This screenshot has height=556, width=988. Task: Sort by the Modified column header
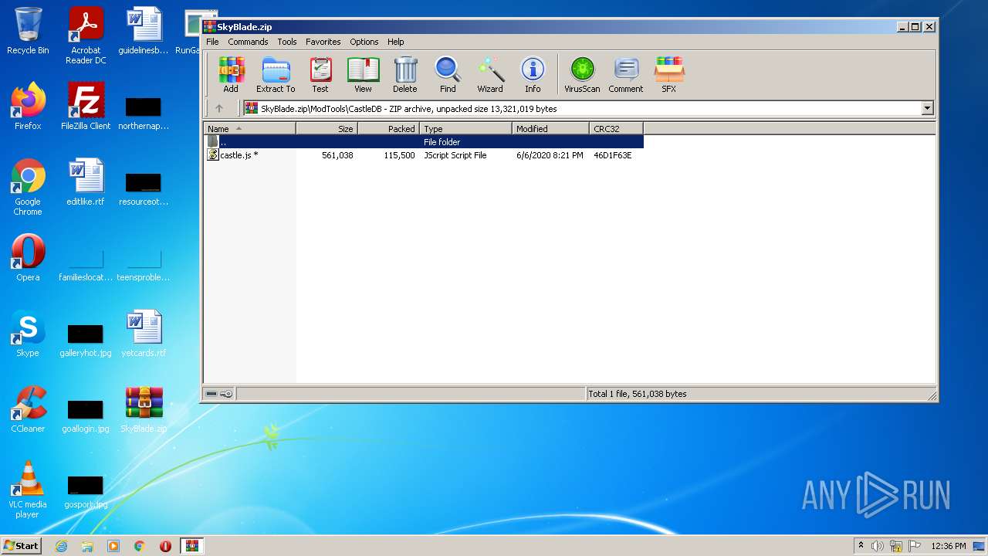click(x=551, y=129)
